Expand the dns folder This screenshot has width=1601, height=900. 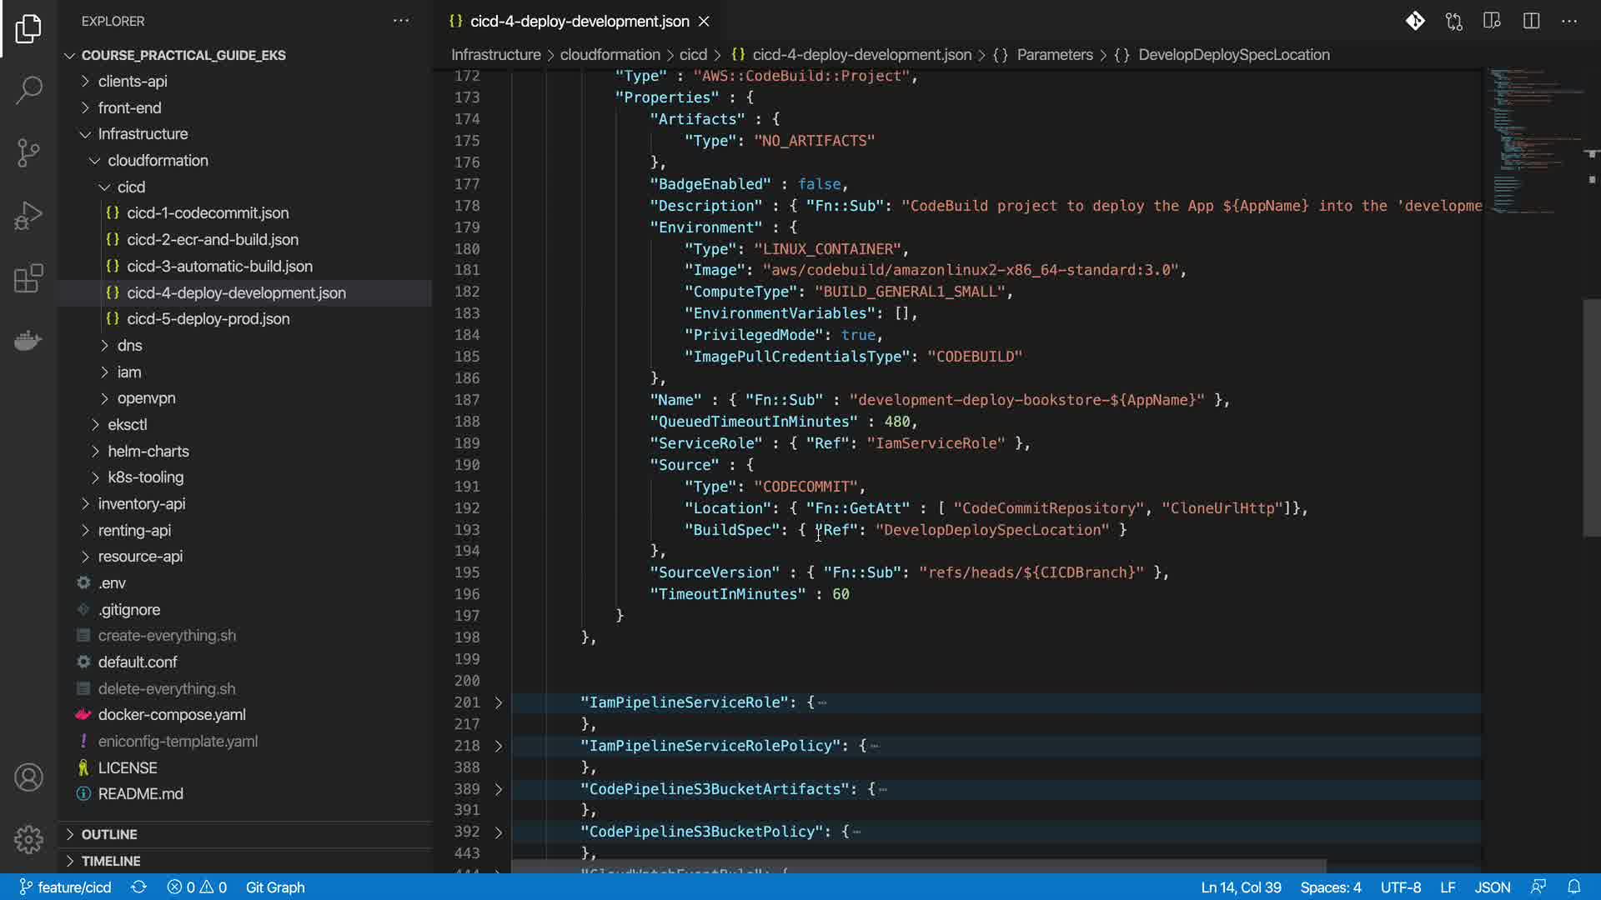coord(129,345)
